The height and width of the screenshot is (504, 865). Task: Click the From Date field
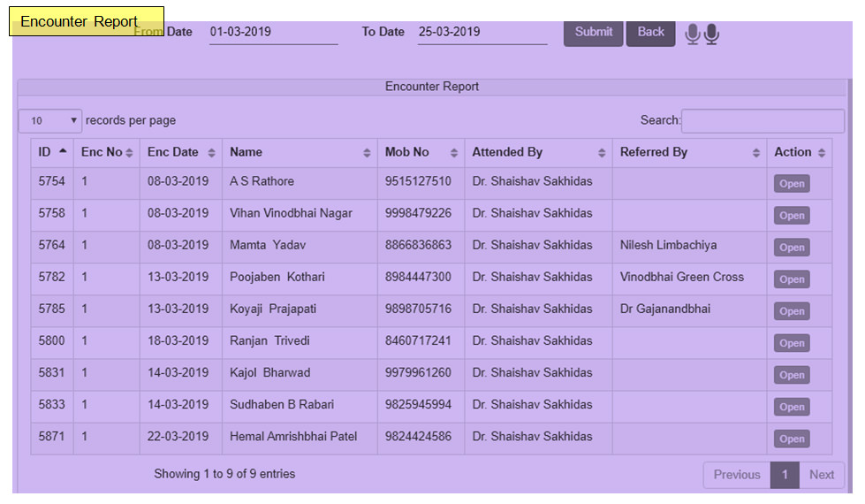[x=274, y=32]
